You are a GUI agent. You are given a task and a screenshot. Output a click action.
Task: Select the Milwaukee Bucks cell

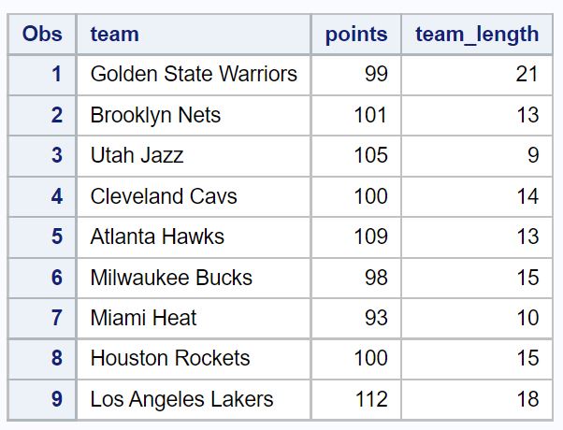click(171, 278)
